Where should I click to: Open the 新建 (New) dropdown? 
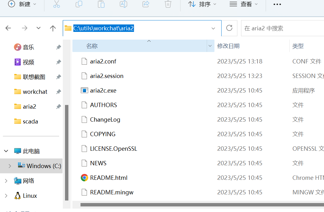tap(22, 4)
